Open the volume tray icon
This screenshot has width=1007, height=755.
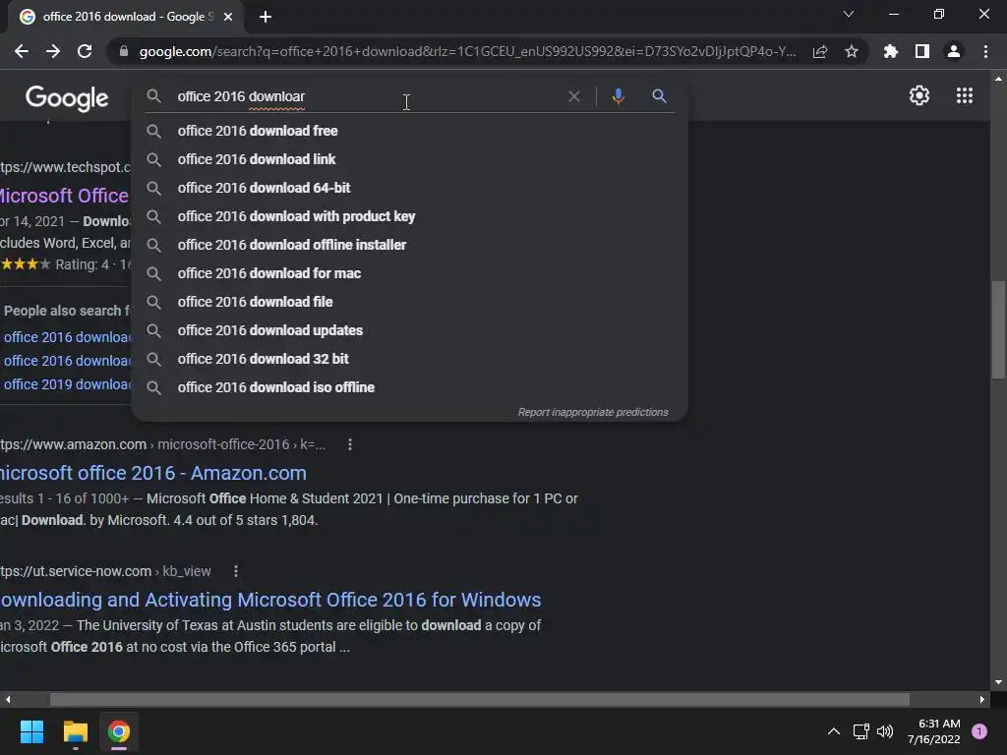tap(885, 731)
